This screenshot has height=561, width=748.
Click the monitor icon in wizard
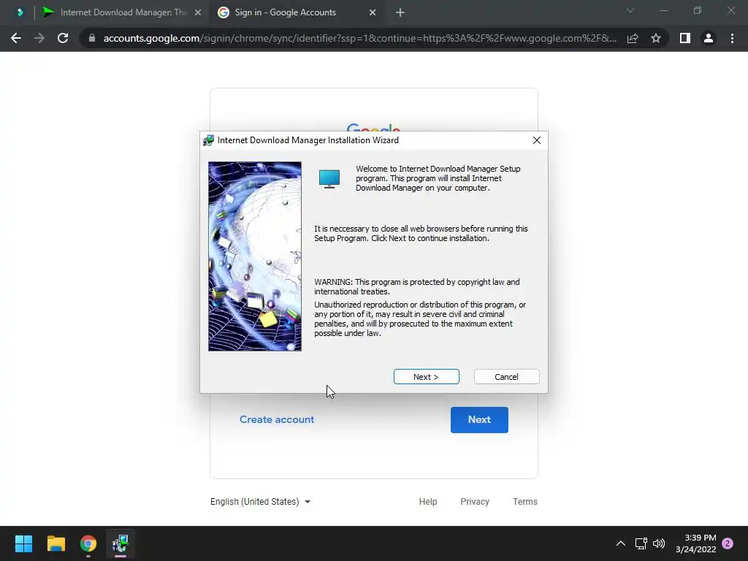point(329,179)
